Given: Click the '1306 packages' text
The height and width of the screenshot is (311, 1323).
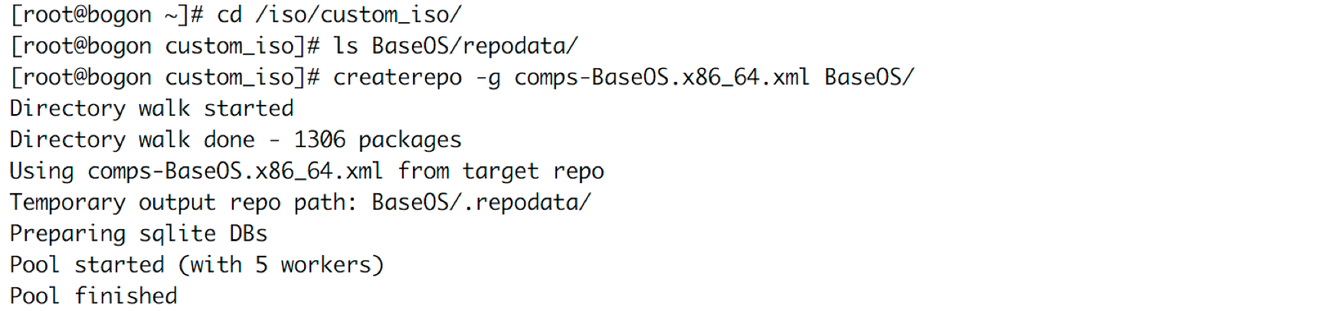Looking at the screenshot, I should [378, 140].
